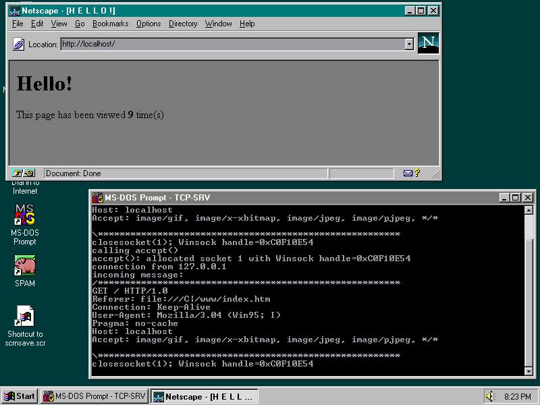Minimize the Netscape window
The image size is (540, 405).
coord(410,11)
